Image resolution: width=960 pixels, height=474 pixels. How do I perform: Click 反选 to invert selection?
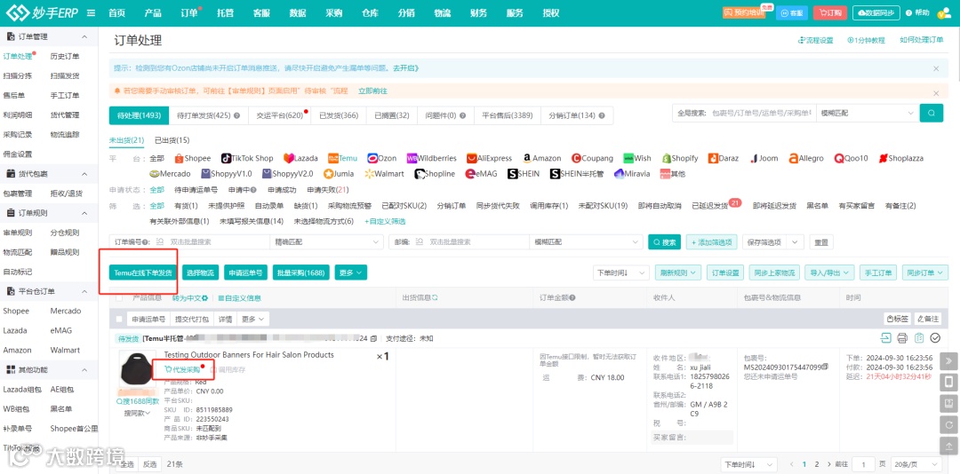point(149,464)
